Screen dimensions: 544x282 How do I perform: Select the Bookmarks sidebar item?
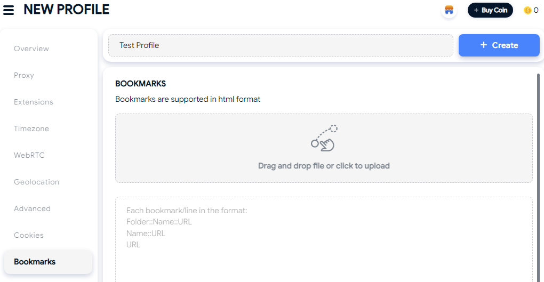pyautogui.click(x=48, y=262)
